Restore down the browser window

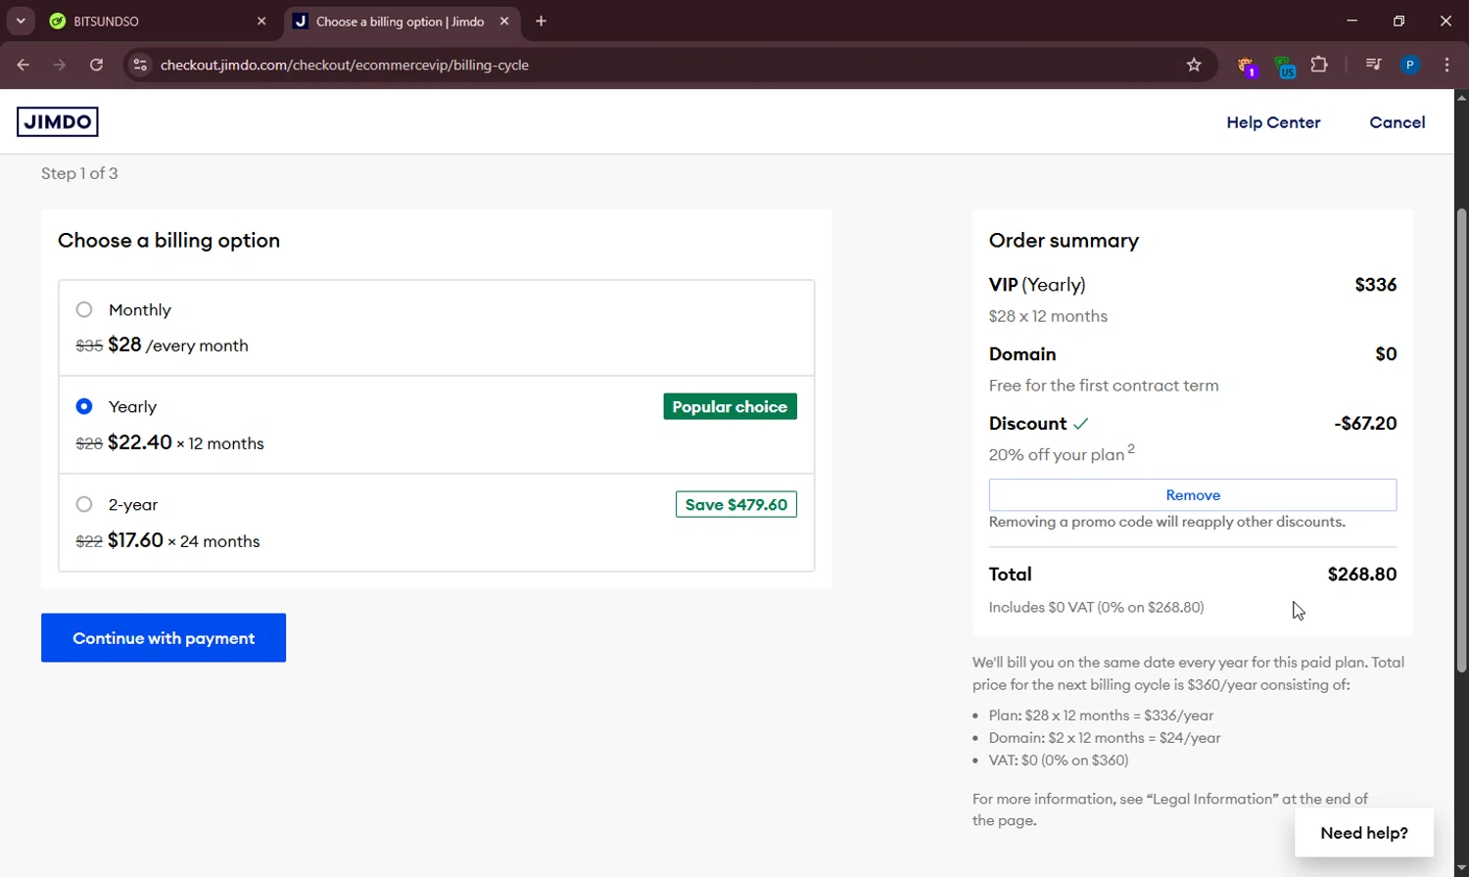click(1398, 21)
